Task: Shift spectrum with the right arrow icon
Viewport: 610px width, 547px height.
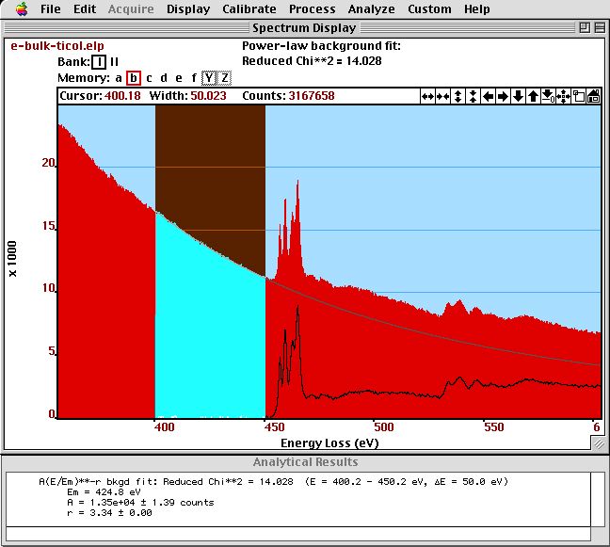Action: 503,96
